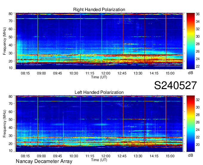Click the 08:15 tick on the lower time axis
The image size is (203, 165).
tap(25, 156)
